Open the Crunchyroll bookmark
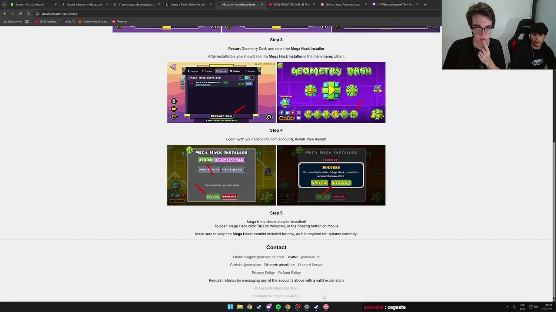This screenshot has height=312, width=556. 93,22
